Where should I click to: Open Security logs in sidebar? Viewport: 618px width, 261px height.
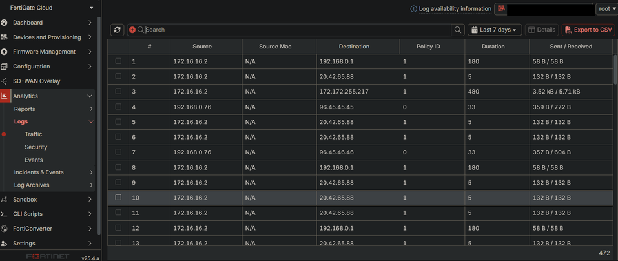click(36, 147)
